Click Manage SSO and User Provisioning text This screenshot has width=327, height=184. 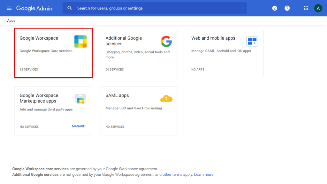(x=134, y=108)
